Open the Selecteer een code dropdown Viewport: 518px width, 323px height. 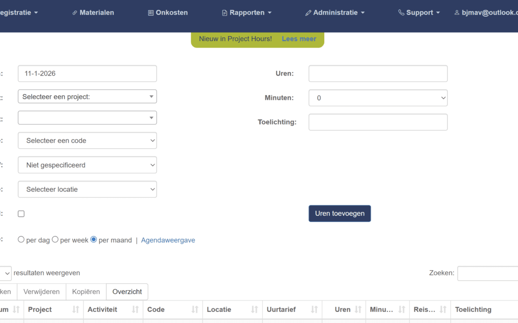(87, 140)
